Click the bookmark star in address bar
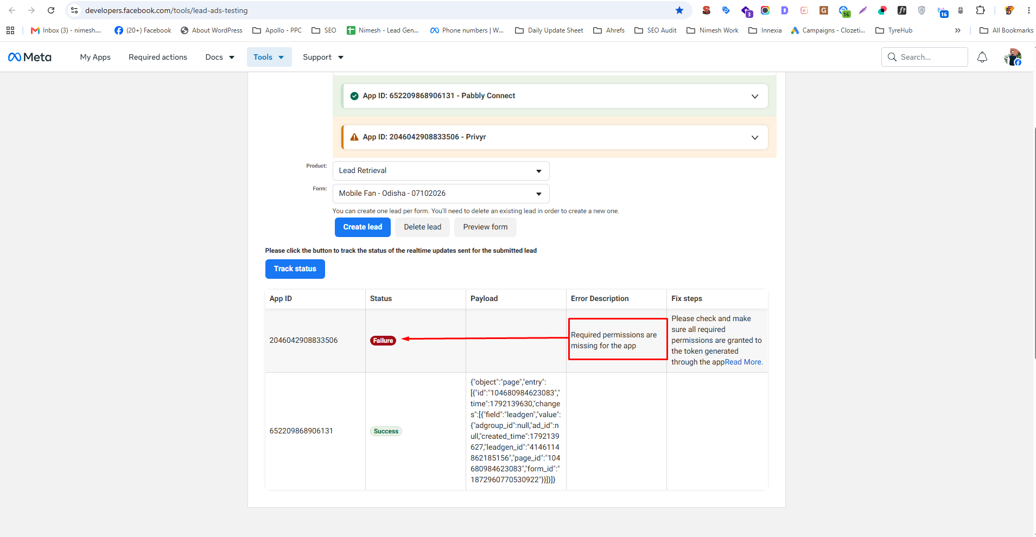 click(679, 10)
